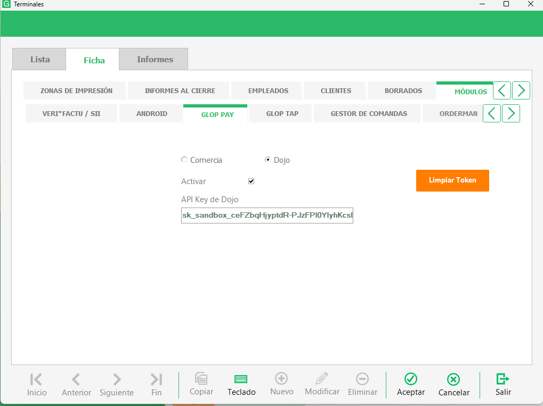
Task: Move module tab row right near ORDERMAN
Action: coord(511,113)
